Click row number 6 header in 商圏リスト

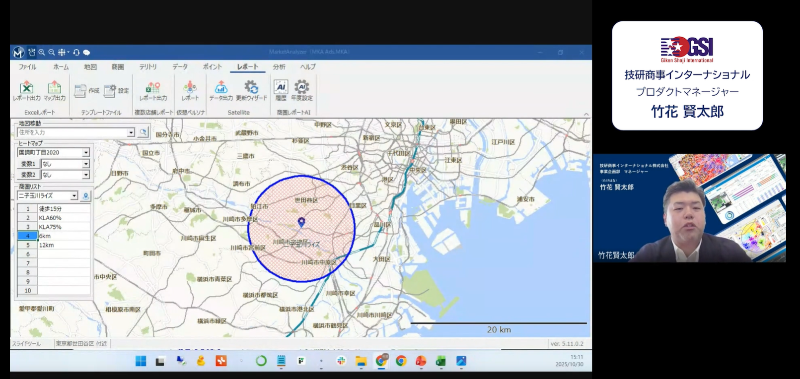28,254
